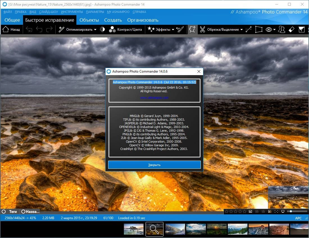Select the Half Dome mountain thumbnail
Image resolution: width=309 pixels, height=238 pixels.
click(x=258, y=229)
